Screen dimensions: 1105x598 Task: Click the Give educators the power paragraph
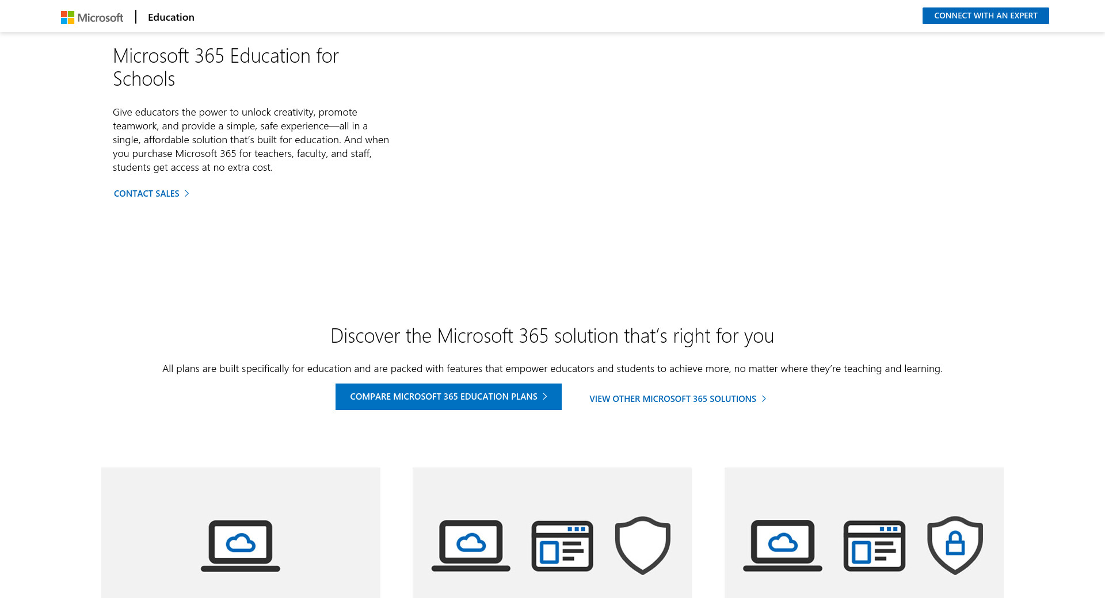pyautogui.click(x=251, y=140)
